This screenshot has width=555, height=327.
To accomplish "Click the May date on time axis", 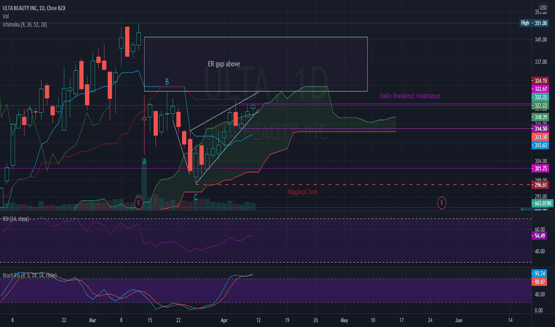I will click(344, 320).
